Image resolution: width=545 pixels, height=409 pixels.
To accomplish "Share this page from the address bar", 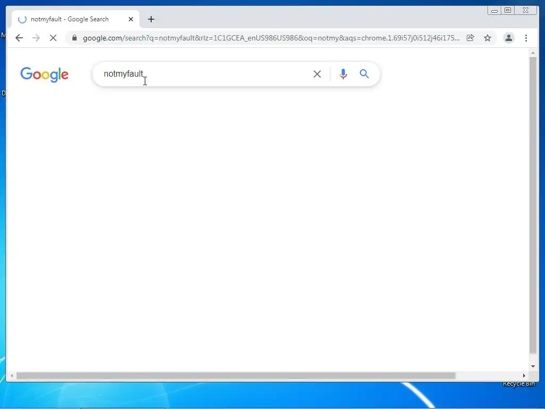I will coord(470,38).
